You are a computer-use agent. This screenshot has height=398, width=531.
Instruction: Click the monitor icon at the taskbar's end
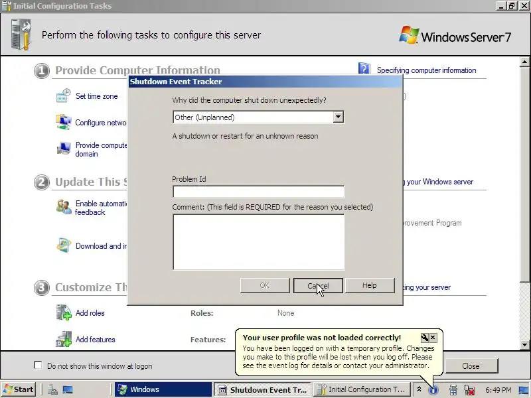pyautogui.click(x=524, y=390)
